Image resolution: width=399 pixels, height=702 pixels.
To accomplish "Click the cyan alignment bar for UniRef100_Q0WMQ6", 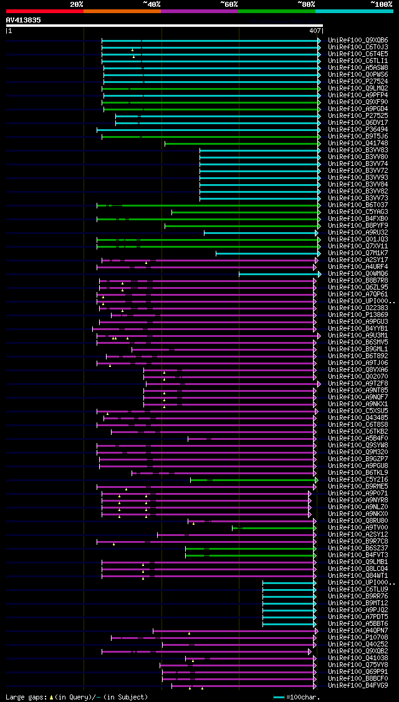I will tap(280, 274).
